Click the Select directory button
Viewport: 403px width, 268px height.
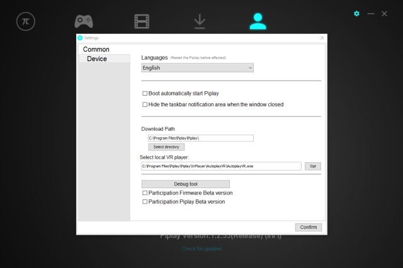[166, 147]
